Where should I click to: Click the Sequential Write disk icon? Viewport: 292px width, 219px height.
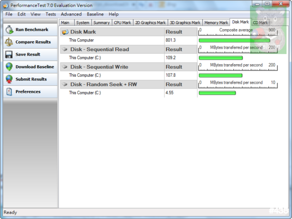[x=65, y=67]
